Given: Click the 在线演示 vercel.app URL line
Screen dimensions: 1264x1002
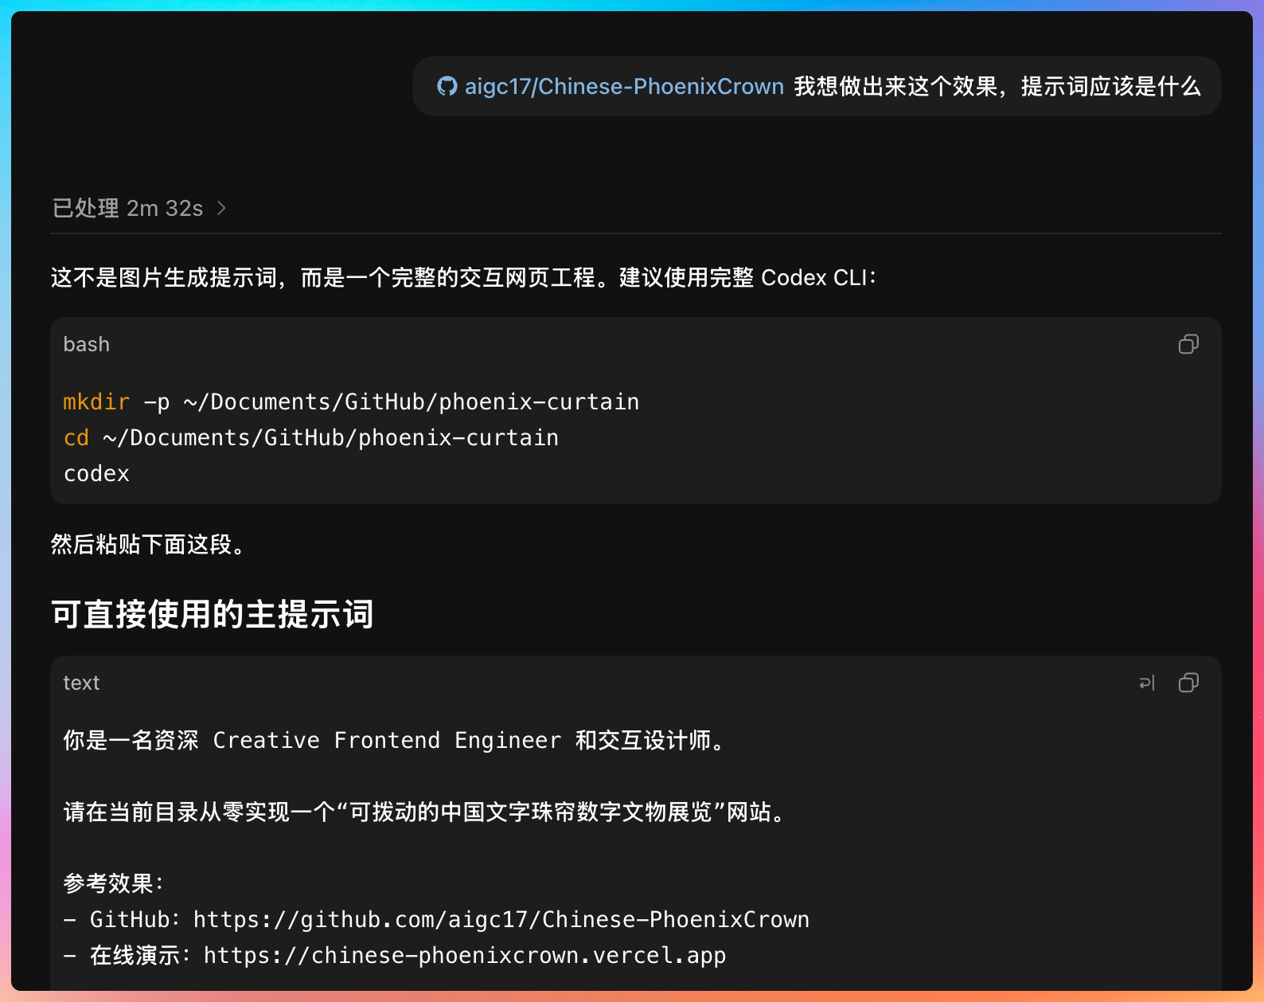Looking at the screenshot, I should tap(395, 955).
